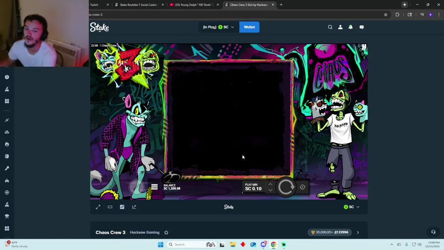Viewport: 444px width, 250px height.
Task: Enter fullscreen mode for the game
Action: click(x=98, y=207)
